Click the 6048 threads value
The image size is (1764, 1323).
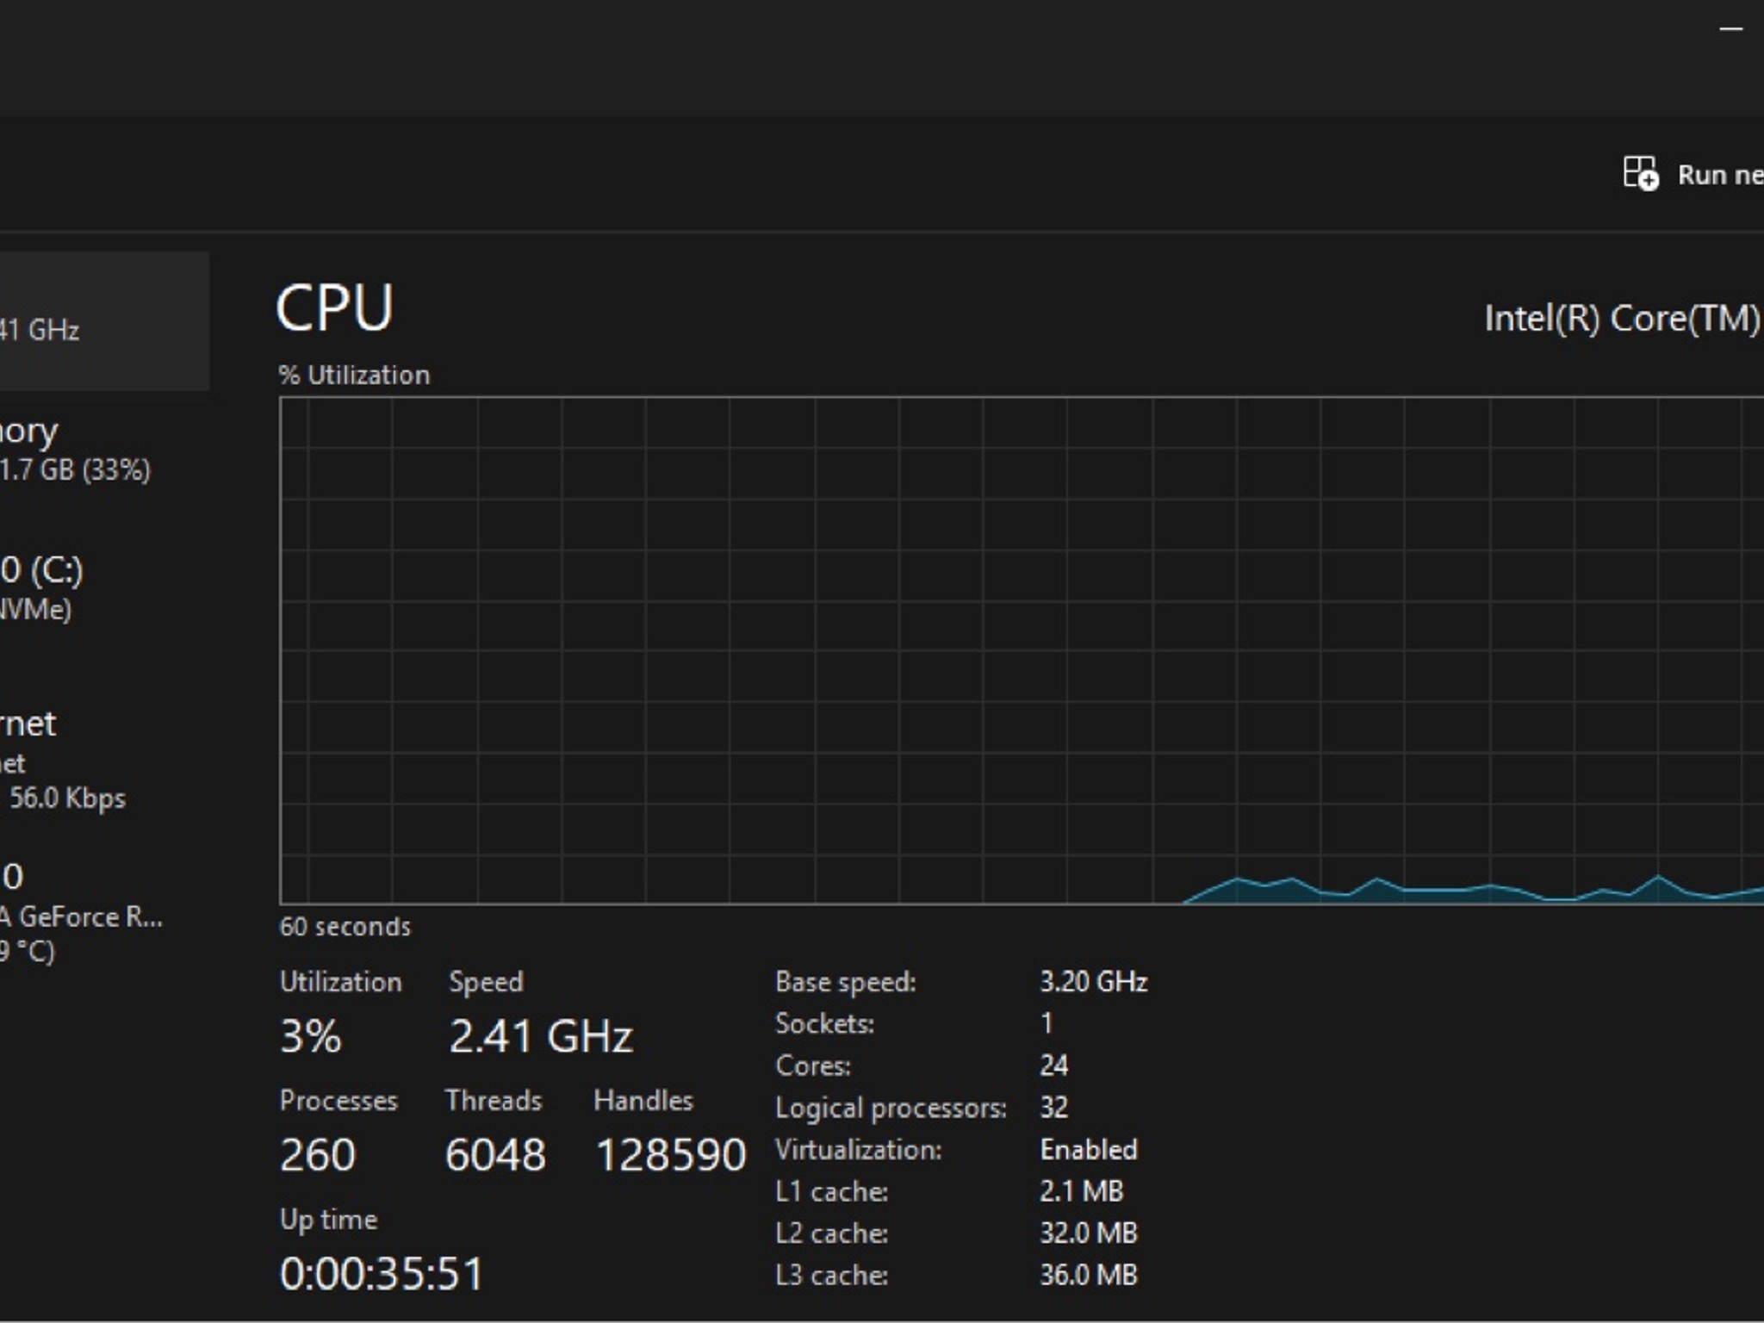(495, 1154)
